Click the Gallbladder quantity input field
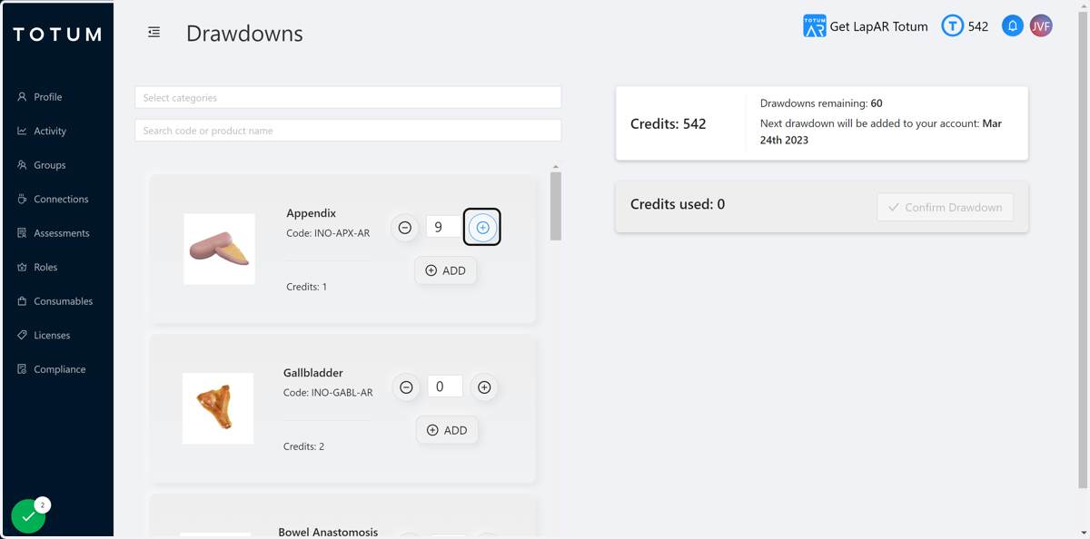The width and height of the screenshot is (1090, 539). click(x=445, y=387)
